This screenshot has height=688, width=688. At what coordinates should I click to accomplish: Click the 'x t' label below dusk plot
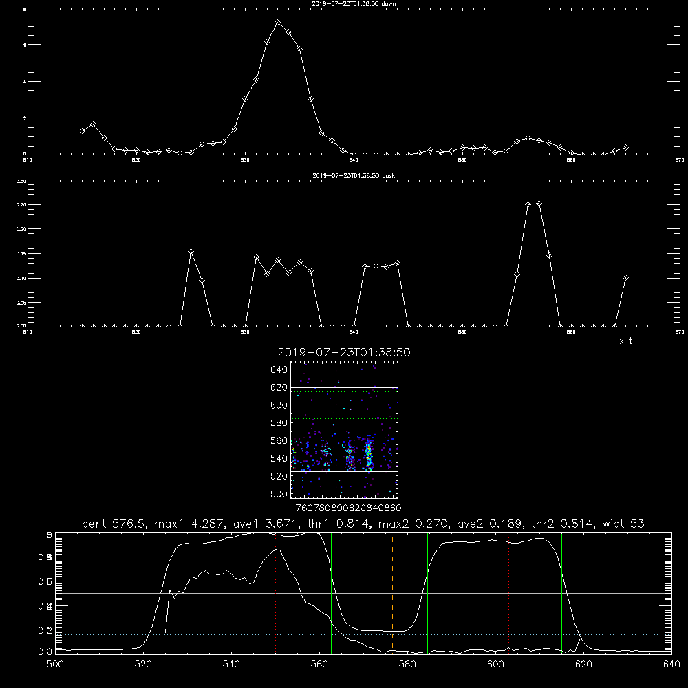(x=625, y=341)
